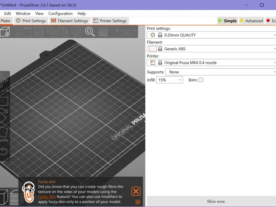Viewport: 276px width, 207px height.
Task: Click the Delete all trash icon
Action: pyautogui.click(x=27, y=32)
